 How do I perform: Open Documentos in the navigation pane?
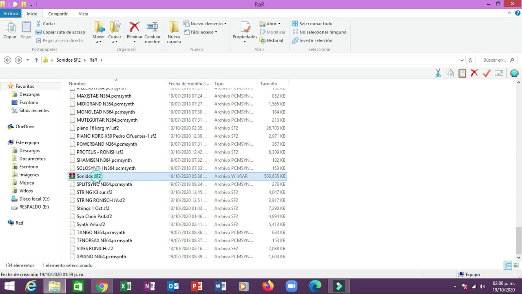click(x=32, y=159)
